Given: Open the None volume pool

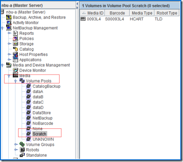Looking at the screenshot, I should tap(37, 128).
